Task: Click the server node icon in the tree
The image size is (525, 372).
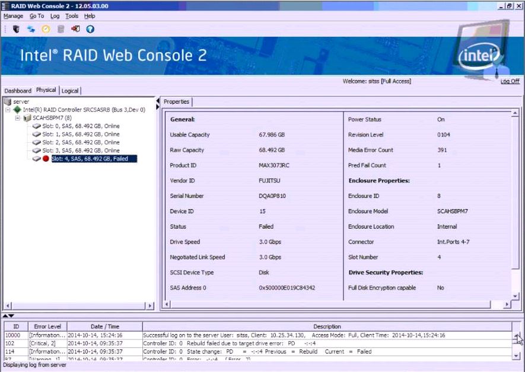Action: coord(8,101)
